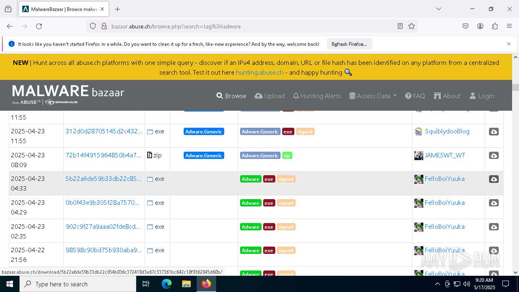
Task: Download sample 0b0f43e9b305f28a7570 via cloud icon
Action: coord(493,203)
